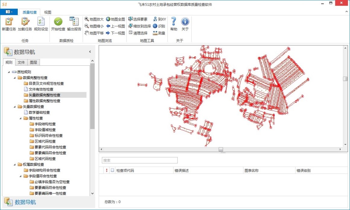The image size is (350, 210).
Task: Collapse 数据完整性检查 tree node
Action: (15, 77)
